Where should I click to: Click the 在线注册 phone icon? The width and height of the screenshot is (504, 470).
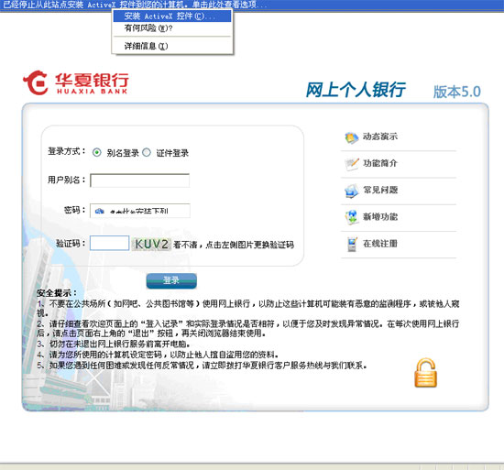(x=352, y=244)
